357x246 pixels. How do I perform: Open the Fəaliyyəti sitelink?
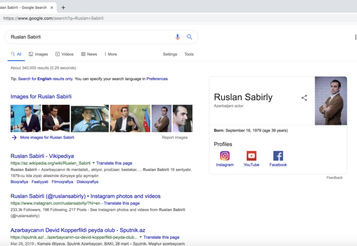click(x=40, y=182)
